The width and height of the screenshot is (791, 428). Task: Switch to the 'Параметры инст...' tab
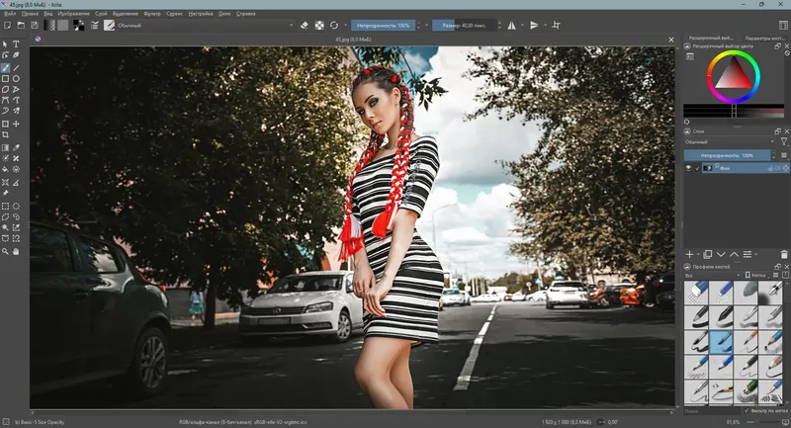[764, 38]
